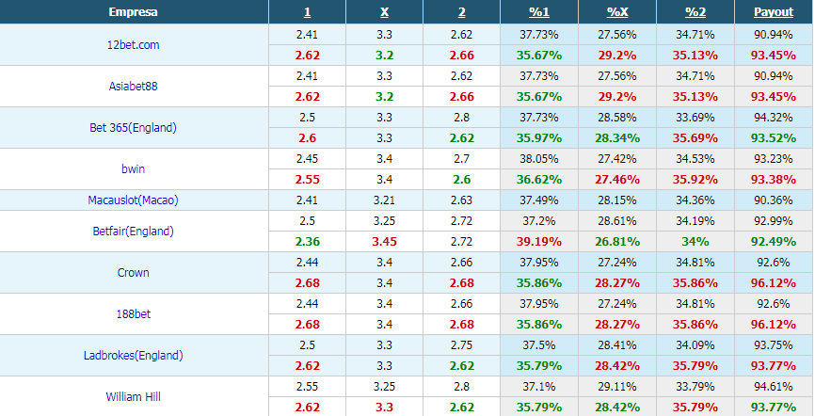Sort by column 1 header

(307, 12)
